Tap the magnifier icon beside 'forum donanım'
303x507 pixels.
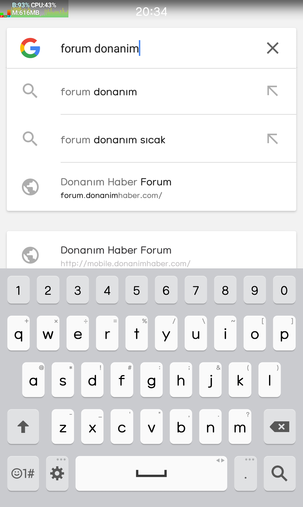pos(30,91)
